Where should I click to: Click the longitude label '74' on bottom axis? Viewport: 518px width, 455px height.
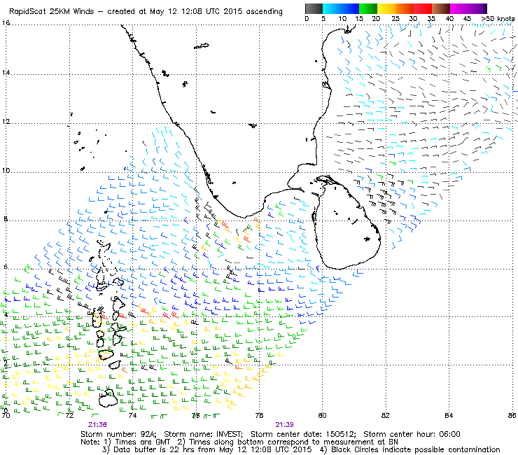(x=132, y=415)
